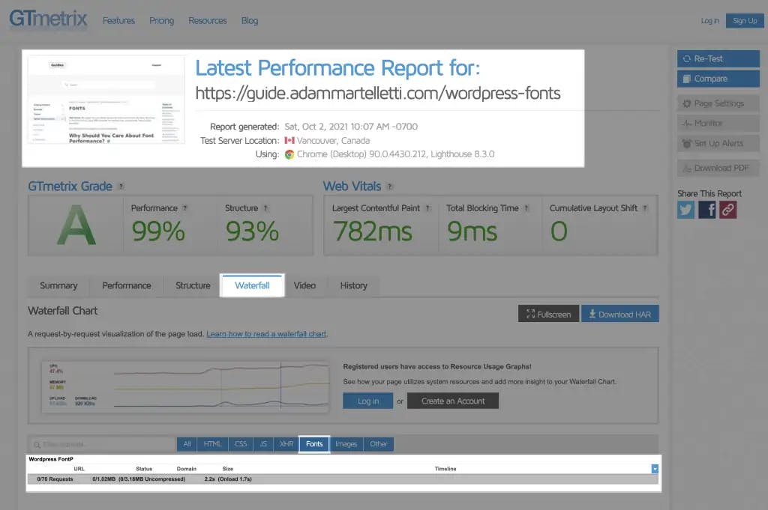Image resolution: width=768 pixels, height=510 pixels.
Task: Open the Features menu
Action: [x=118, y=20]
